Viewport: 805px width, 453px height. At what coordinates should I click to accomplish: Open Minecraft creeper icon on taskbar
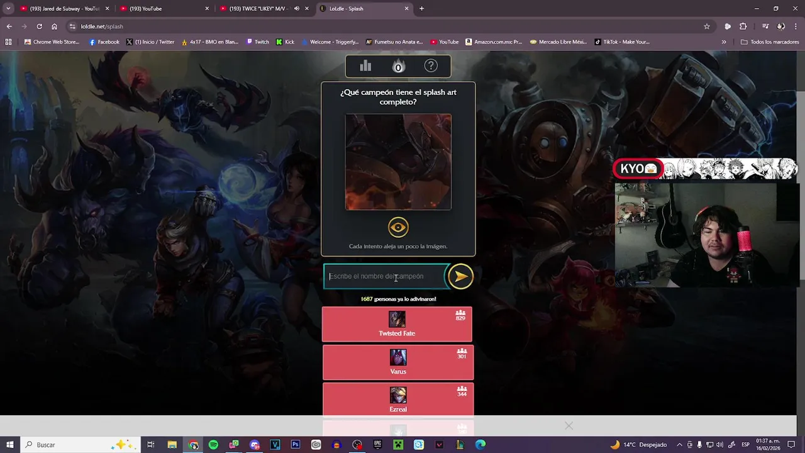[x=398, y=445]
